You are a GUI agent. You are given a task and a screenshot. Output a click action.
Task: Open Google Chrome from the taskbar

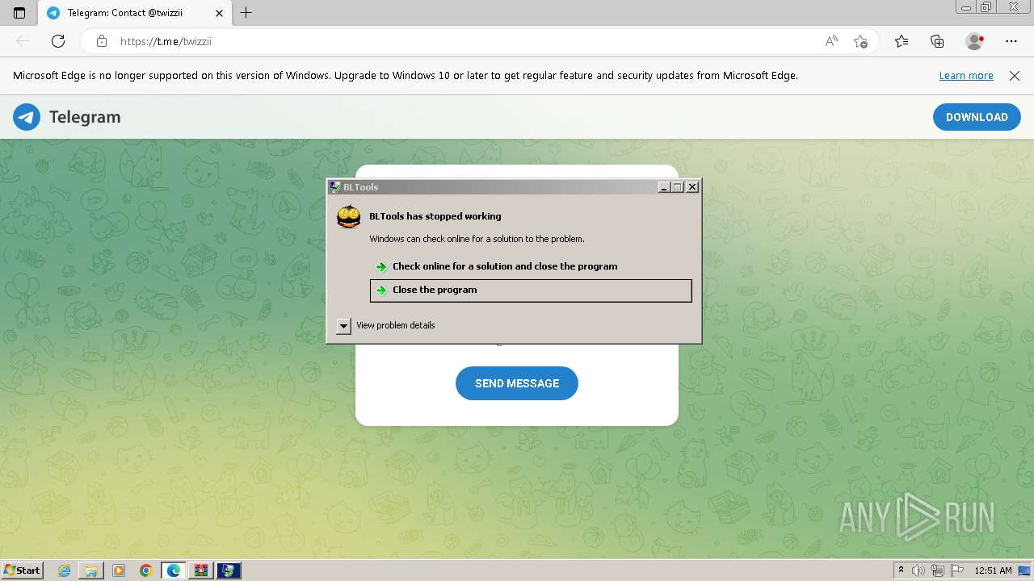(146, 571)
